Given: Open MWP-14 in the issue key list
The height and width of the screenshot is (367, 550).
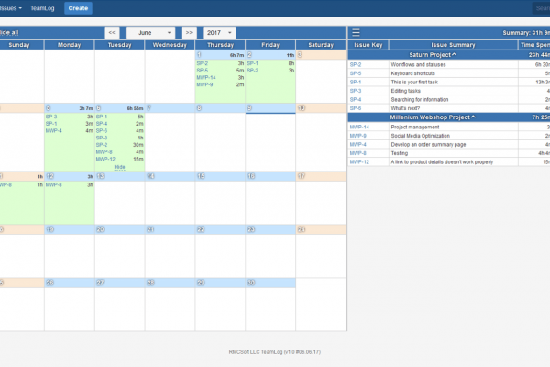Looking at the screenshot, I should 359,128.
